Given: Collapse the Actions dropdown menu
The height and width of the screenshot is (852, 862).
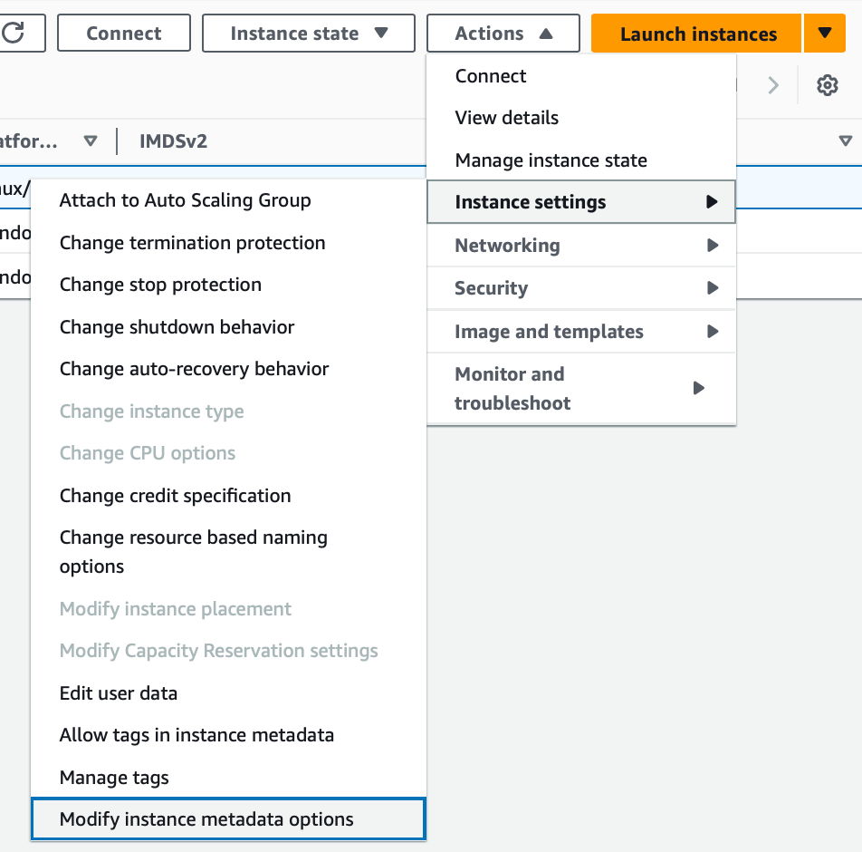Looking at the screenshot, I should click(x=503, y=34).
